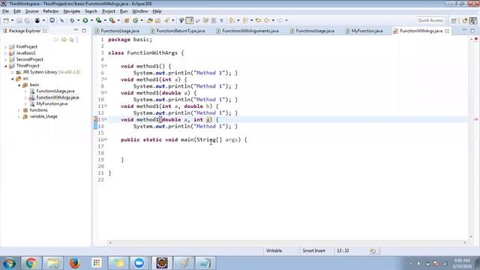Click Link with Editor icon in Package Explorer
This screenshot has height=270, width=480.
(72, 40)
